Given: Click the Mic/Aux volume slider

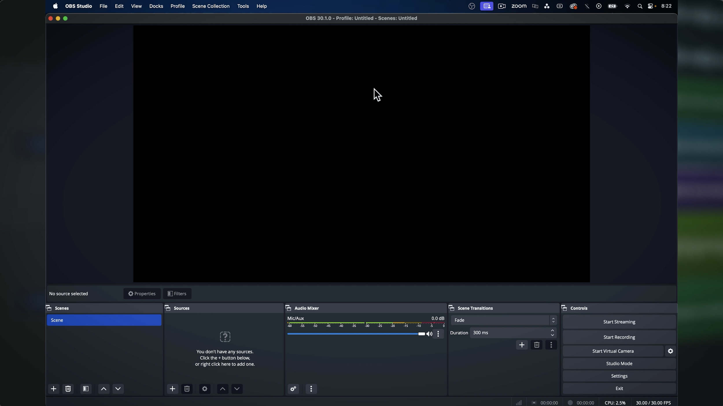Looking at the screenshot, I should pos(356,334).
